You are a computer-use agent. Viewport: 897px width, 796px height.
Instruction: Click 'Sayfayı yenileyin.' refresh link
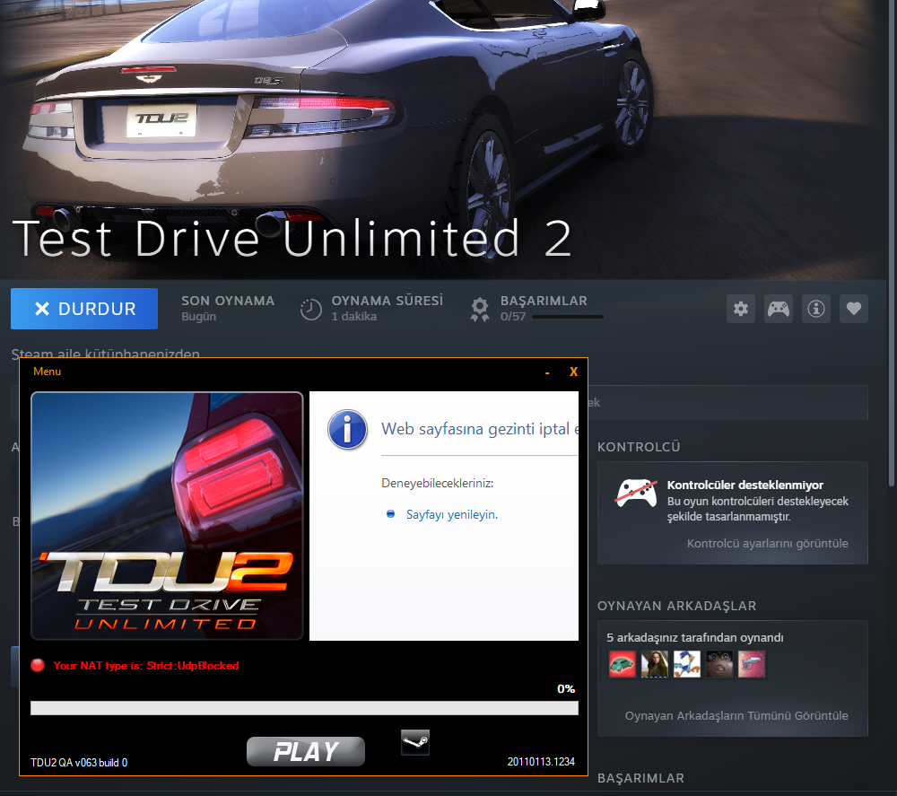click(452, 514)
